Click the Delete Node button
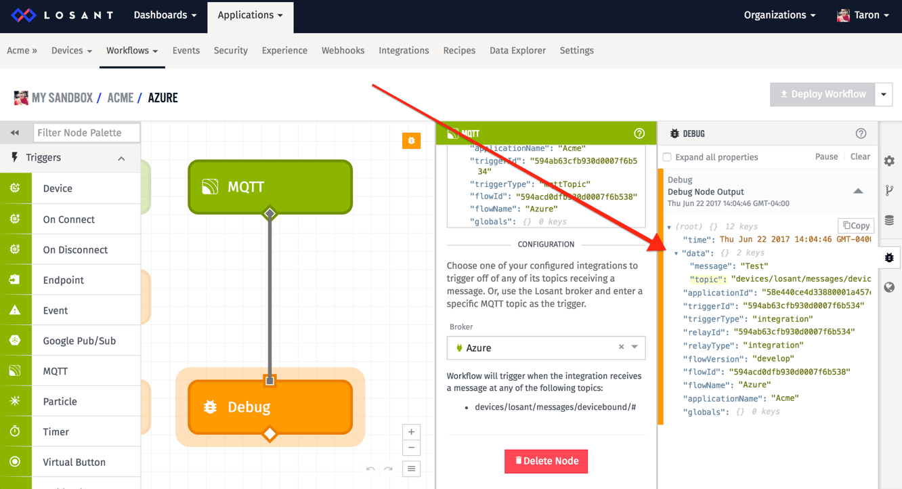902x489 pixels. click(546, 461)
